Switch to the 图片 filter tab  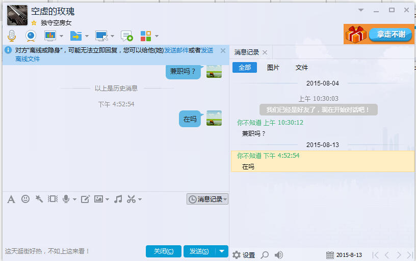(273, 68)
